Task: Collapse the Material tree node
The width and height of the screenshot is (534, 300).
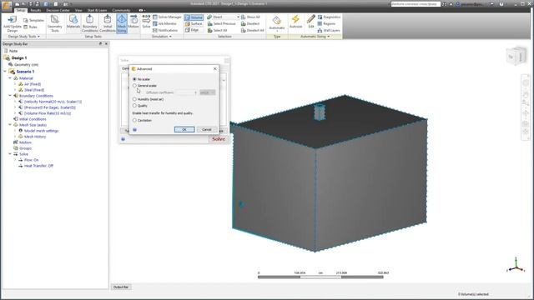Action: coord(10,78)
